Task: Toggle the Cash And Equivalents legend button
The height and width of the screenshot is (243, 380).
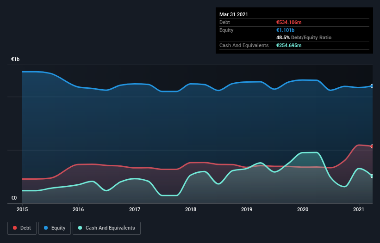Action: click(x=106, y=228)
